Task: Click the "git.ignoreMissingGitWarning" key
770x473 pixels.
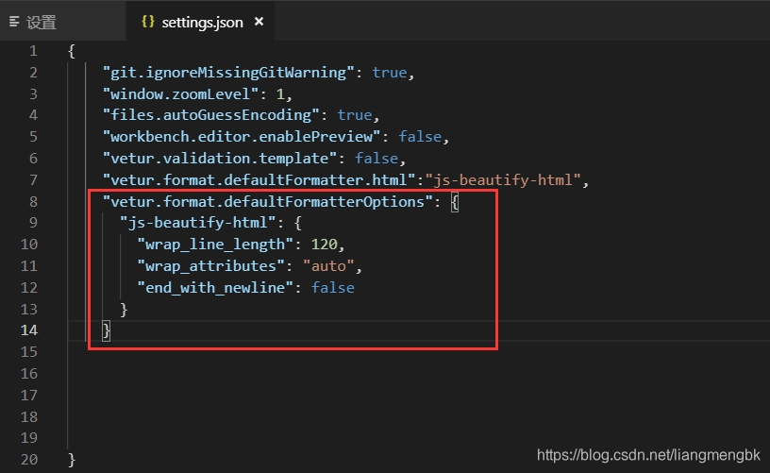Action: [228, 73]
